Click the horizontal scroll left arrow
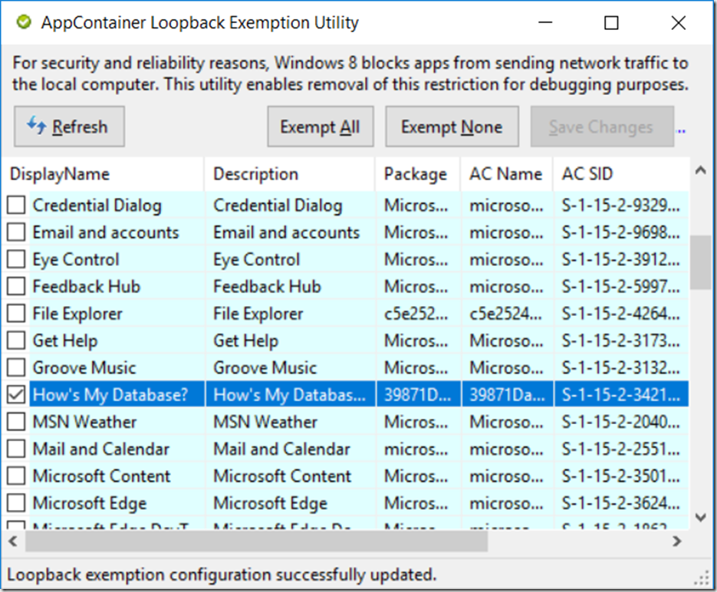The image size is (717, 592). point(13,541)
